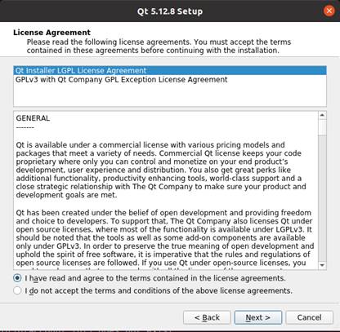Viewport: 340px width, 332px height.
Task: Click inside the license text GENERAL heading
Action: [33, 118]
